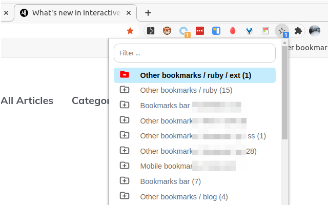328x205 pixels.
Task: Select 'Other bookmarks / ruby / ext (1)' row
Action: click(x=195, y=75)
